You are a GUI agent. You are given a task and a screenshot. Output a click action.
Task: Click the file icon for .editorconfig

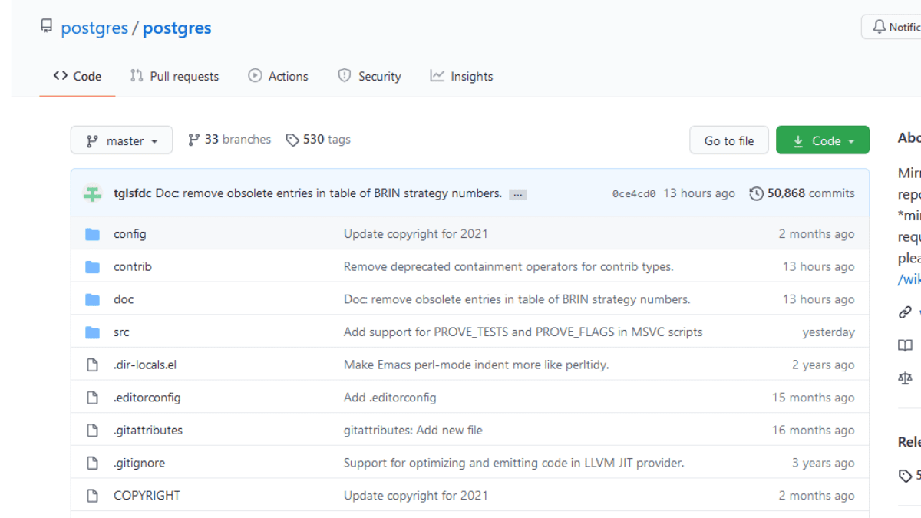tap(93, 398)
